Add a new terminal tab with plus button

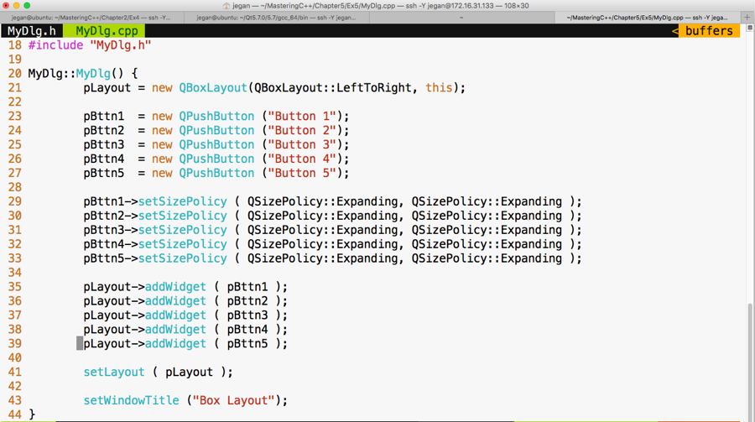747,18
